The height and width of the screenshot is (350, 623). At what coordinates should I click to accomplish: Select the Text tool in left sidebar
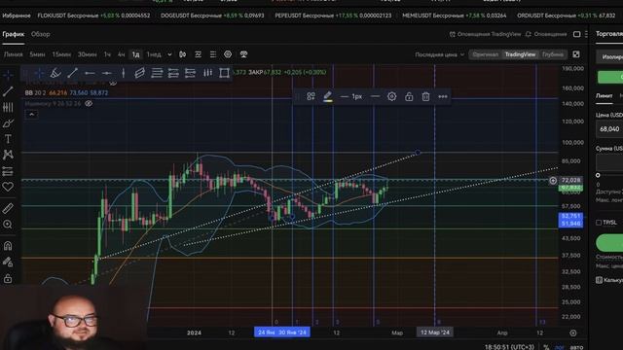coord(8,139)
